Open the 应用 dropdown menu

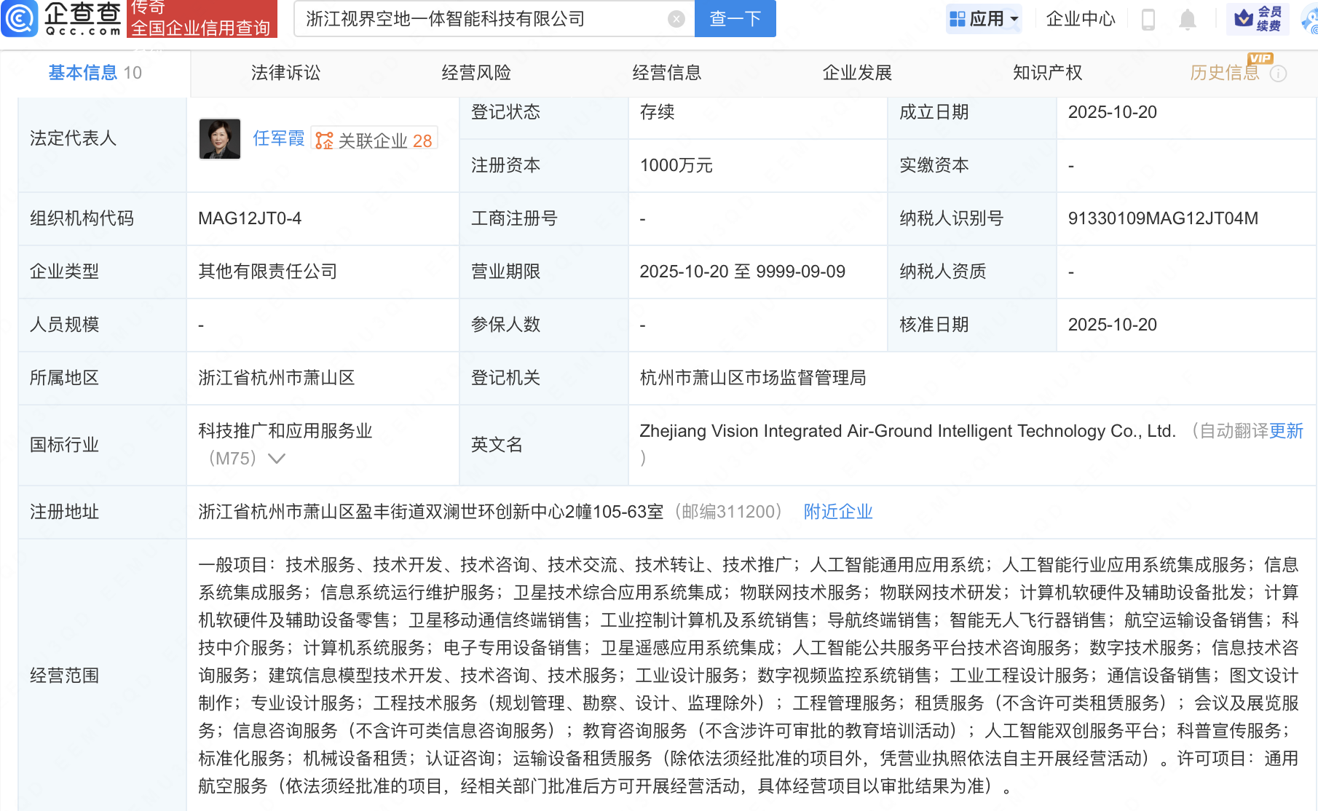point(984,19)
